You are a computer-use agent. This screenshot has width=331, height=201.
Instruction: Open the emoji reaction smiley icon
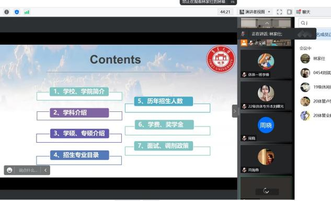point(9,170)
